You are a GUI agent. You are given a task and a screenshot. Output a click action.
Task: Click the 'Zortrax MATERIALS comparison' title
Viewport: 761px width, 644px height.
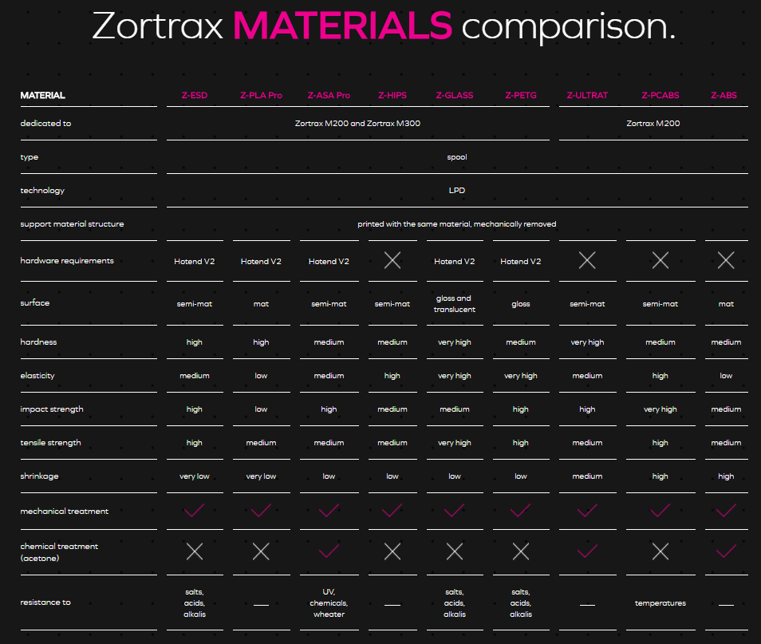pos(384,26)
